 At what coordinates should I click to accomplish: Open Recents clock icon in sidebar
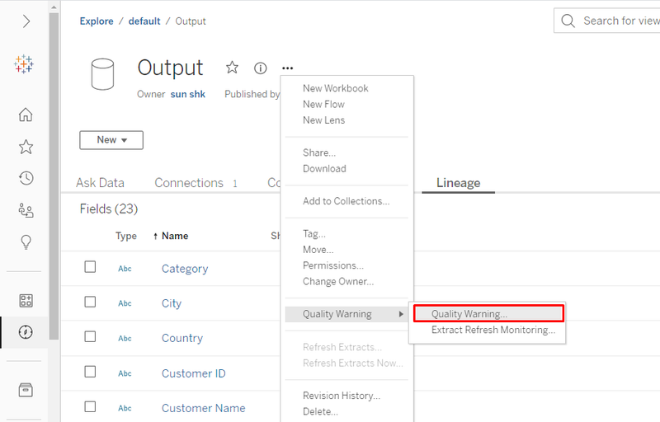pos(26,178)
